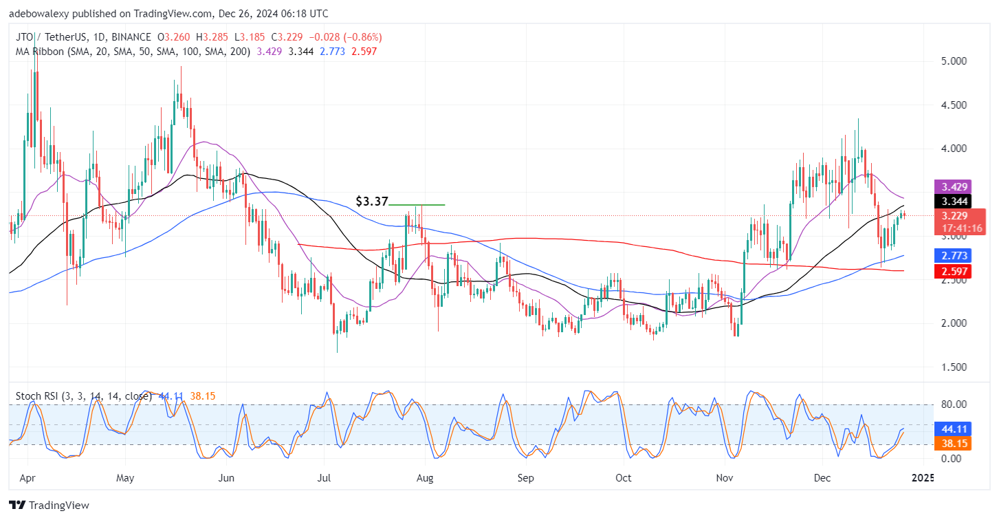
Task: Click the purple 3.429 price label
Action: (x=952, y=186)
